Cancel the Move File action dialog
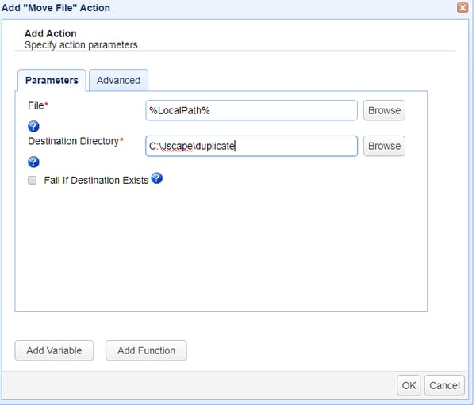Screen dimensions: 476x405 [444, 385]
